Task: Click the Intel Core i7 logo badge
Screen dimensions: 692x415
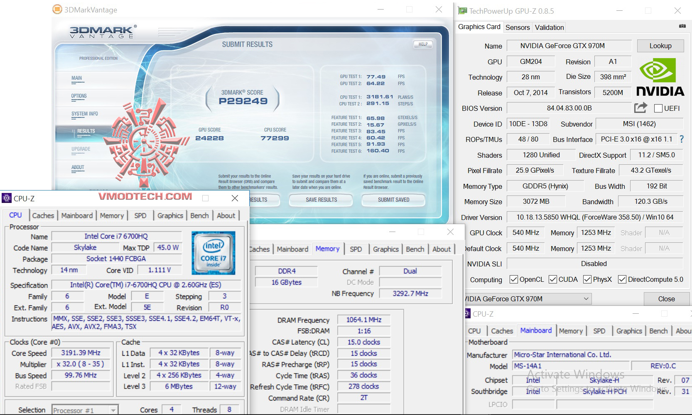Action: click(213, 253)
